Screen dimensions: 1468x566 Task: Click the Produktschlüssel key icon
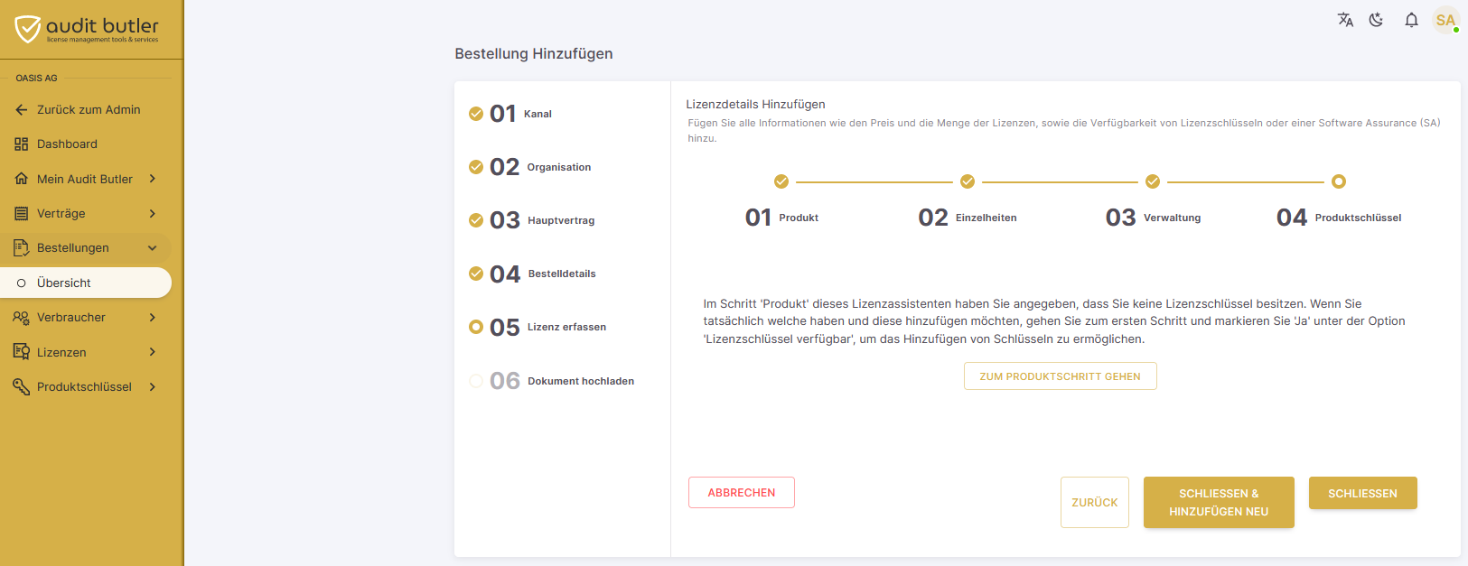tap(22, 386)
